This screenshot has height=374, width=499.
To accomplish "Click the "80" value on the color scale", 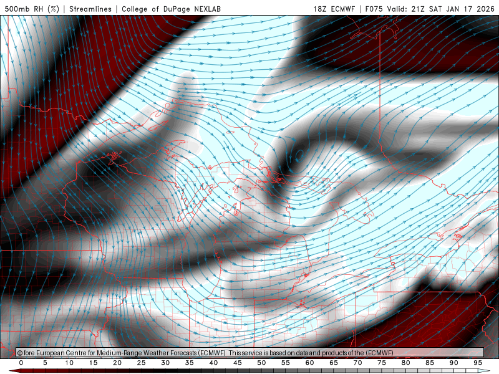I will (406, 363).
